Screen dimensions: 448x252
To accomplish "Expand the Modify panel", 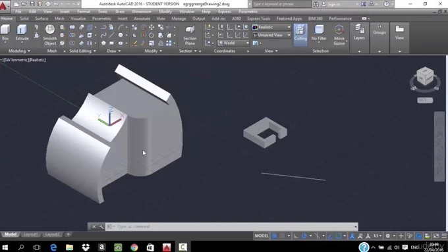I will [153, 51].
